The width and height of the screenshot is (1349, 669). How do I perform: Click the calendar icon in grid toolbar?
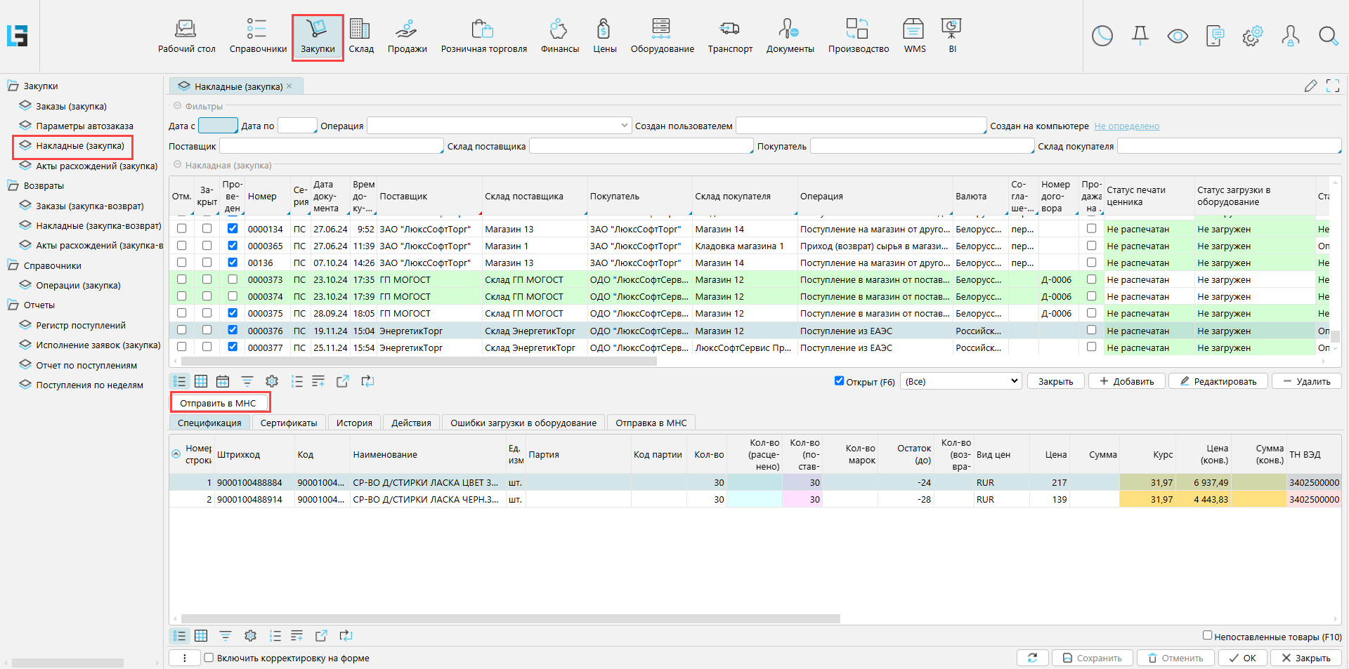click(x=223, y=381)
